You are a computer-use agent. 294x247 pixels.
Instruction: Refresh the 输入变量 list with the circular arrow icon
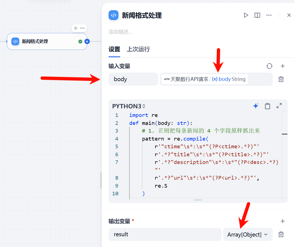pyautogui.click(x=269, y=66)
